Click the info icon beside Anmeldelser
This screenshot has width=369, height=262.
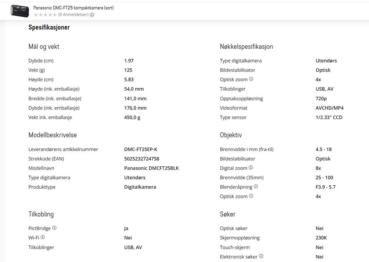click(92, 15)
